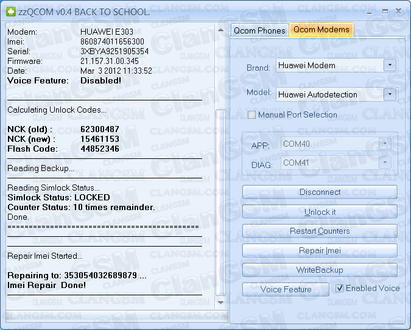This screenshot has height=330, width=411.
Task: Click the Unlock it button
Action: (x=320, y=212)
